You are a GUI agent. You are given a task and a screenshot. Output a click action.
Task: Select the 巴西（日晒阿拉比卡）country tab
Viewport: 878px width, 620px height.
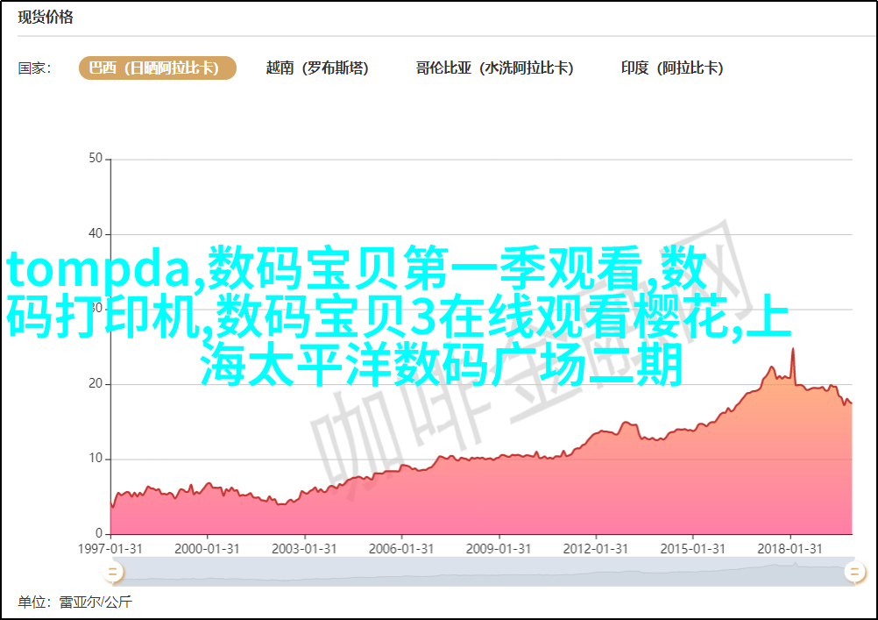click(158, 68)
